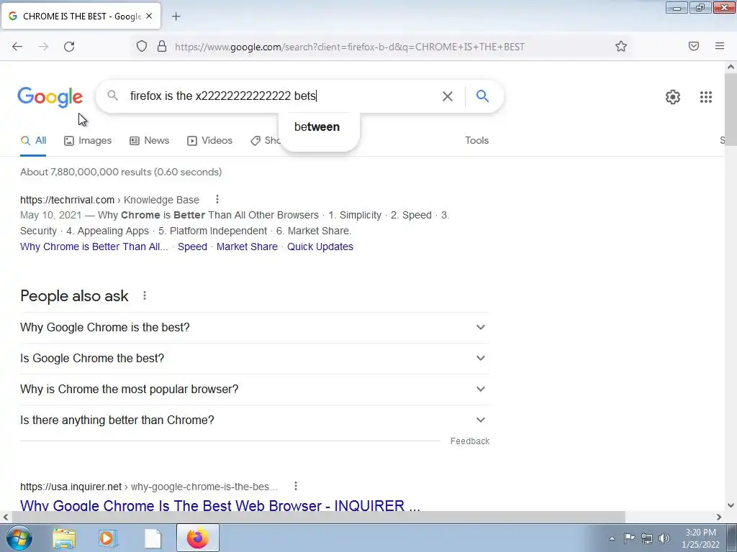This screenshot has width=737, height=552.
Task: Expand "Why Google Chrome is the best?"
Action: tap(255, 327)
